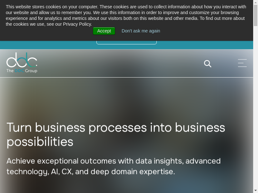Click the "AI, CX" text in the subheading
258x193 pixels.
(x=61, y=171)
